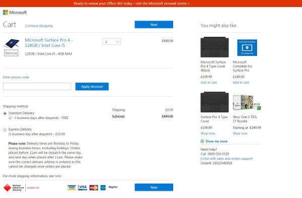The height and width of the screenshot is (198, 302).
Task: Open the quantity dropdown
Action: coord(112,42)
